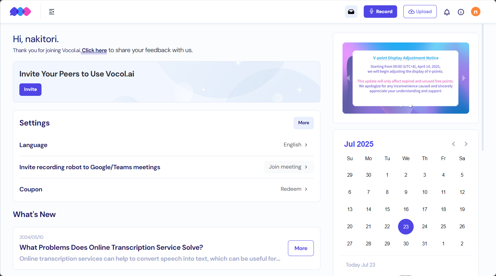496x276 pixels.
Task: Open 'What Problems Does Online Transcription Service Solve?' article
Action: click(111, 248)
